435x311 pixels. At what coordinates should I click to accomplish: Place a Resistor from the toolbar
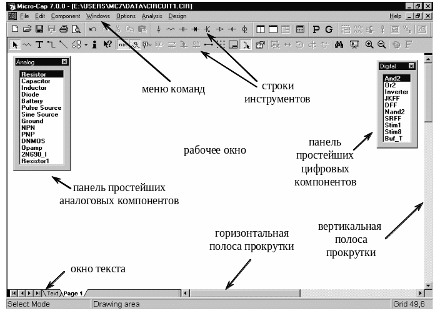pos(171,29)
